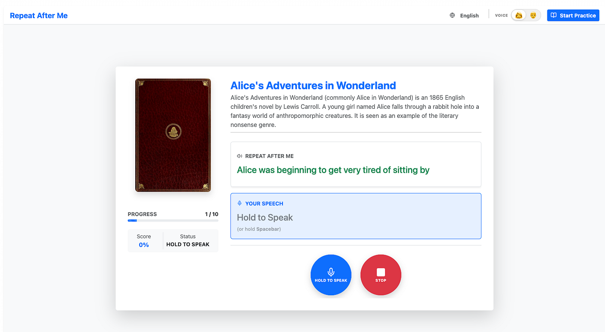Click the gray "Hold to Speak" placeholder text
605x332 pixels.
tap(265, 218)
